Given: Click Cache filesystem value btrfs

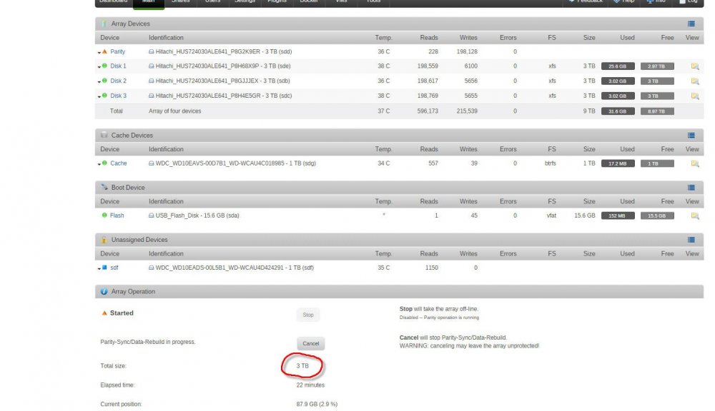Looking at the screenshot, I should click(x=551, y=163).
